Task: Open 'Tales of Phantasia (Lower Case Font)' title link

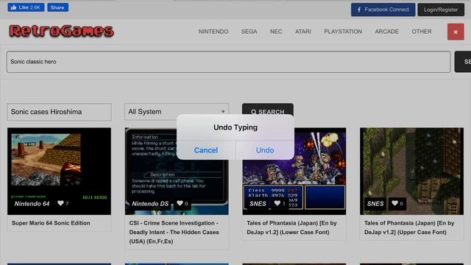Action: click(291, 227)
